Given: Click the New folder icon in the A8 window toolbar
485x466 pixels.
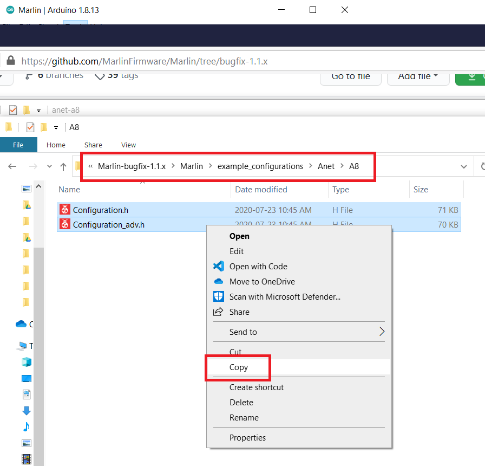Looking at the screenshot, I should pos(44,127).
